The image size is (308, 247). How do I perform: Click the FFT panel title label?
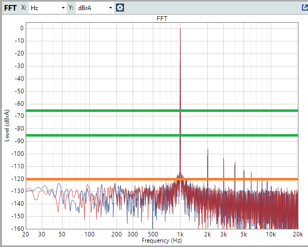coord(10,8)
